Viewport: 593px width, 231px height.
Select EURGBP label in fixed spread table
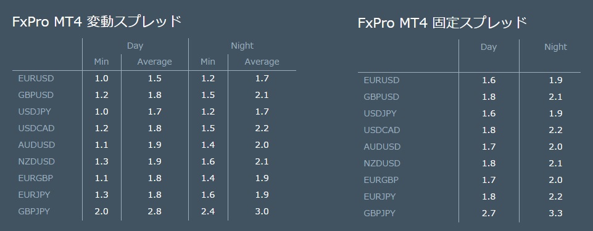click(381, 180)
